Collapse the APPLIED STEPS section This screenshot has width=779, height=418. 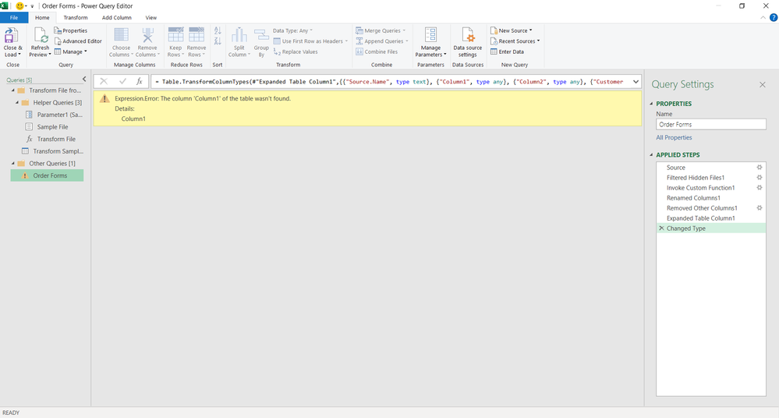coord(652,155)
